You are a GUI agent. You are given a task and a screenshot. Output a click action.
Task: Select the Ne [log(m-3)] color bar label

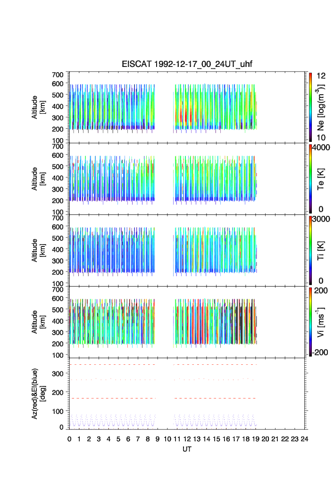pos(320,107)
